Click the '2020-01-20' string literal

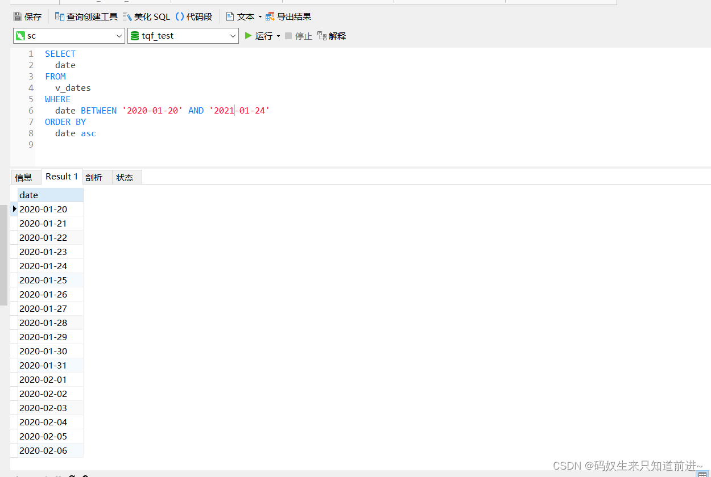click(152, 111)
